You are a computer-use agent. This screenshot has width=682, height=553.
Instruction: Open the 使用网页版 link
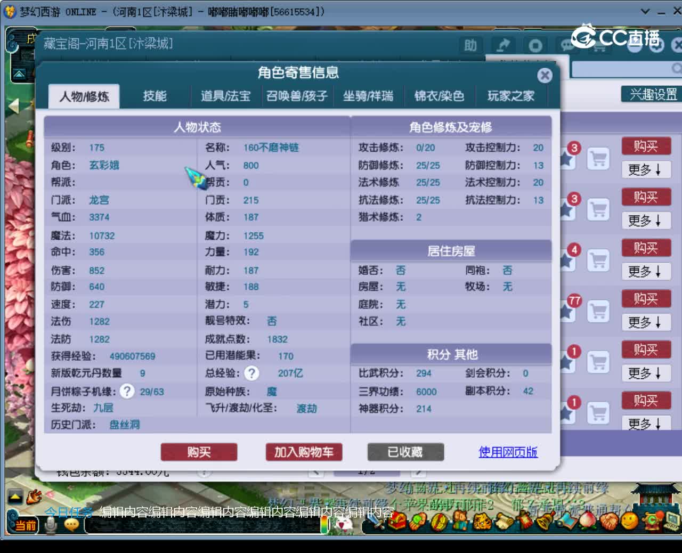(508, 452)
